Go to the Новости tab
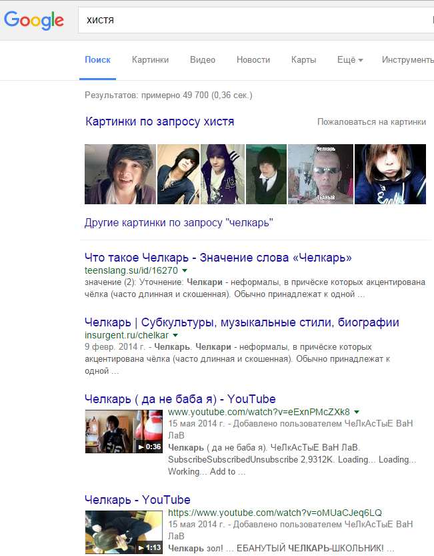The image size is (434, 556). tap(253, 60)
